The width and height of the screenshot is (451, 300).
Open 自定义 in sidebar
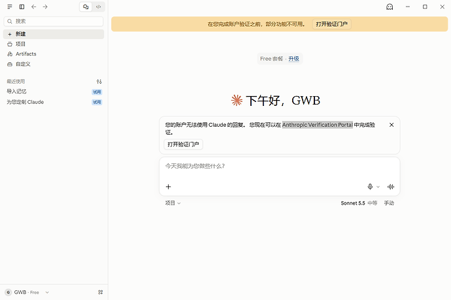pyautogui.click(x=54, y=64)
